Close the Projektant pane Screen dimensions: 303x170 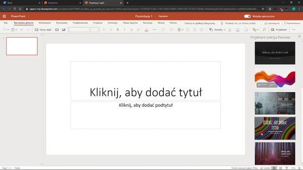299,36
